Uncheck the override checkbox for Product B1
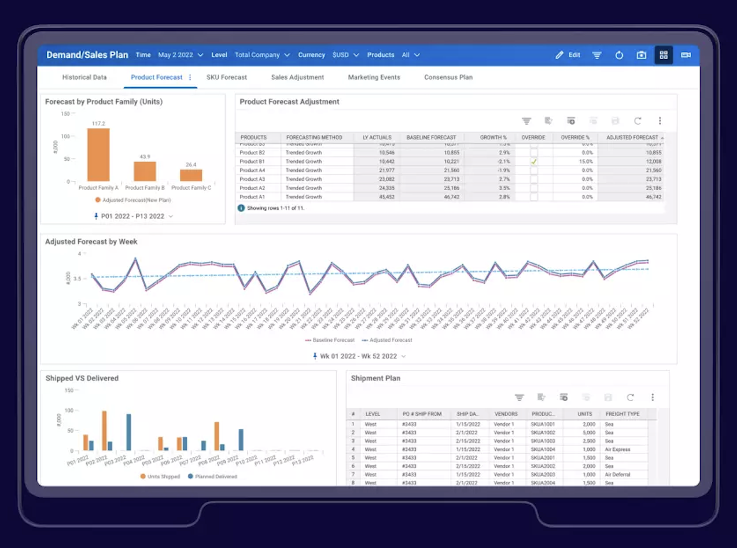The height and width of the screenshot is (548, 737). 534,161
